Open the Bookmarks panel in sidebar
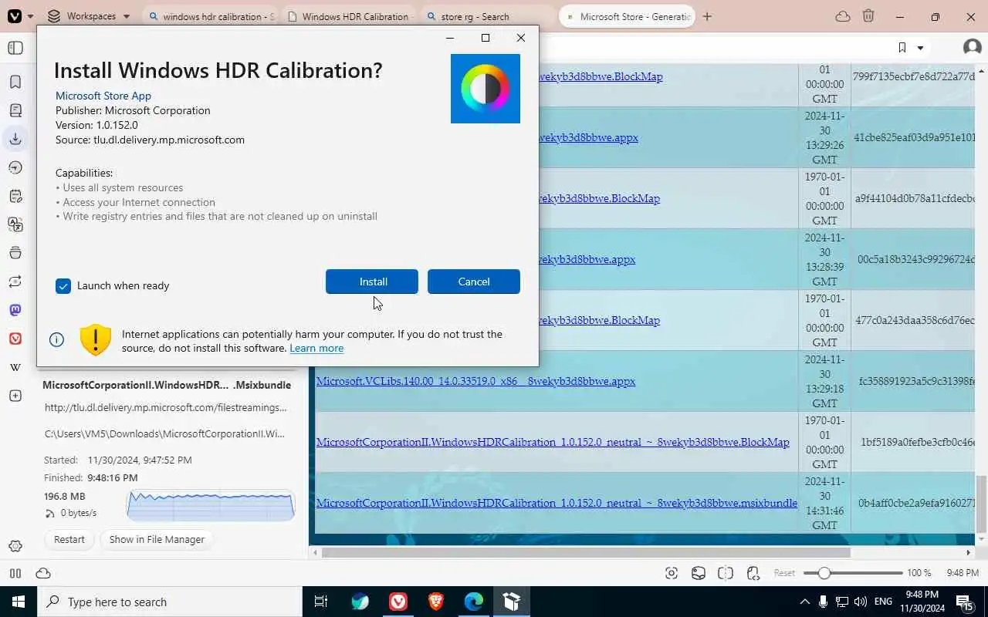This screenshot has height=617, width=988. point(15,82)
